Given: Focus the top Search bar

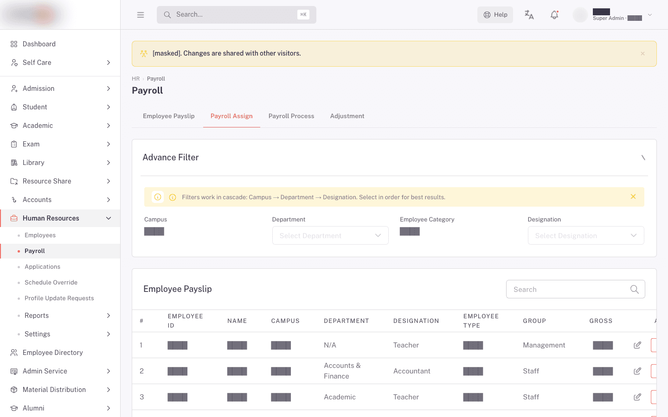Looking at the screenshot, I should [237, 15].
